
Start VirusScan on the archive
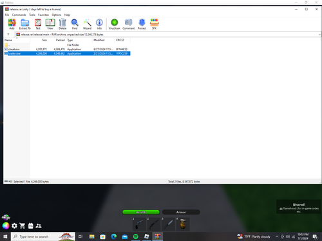[115, 24]
